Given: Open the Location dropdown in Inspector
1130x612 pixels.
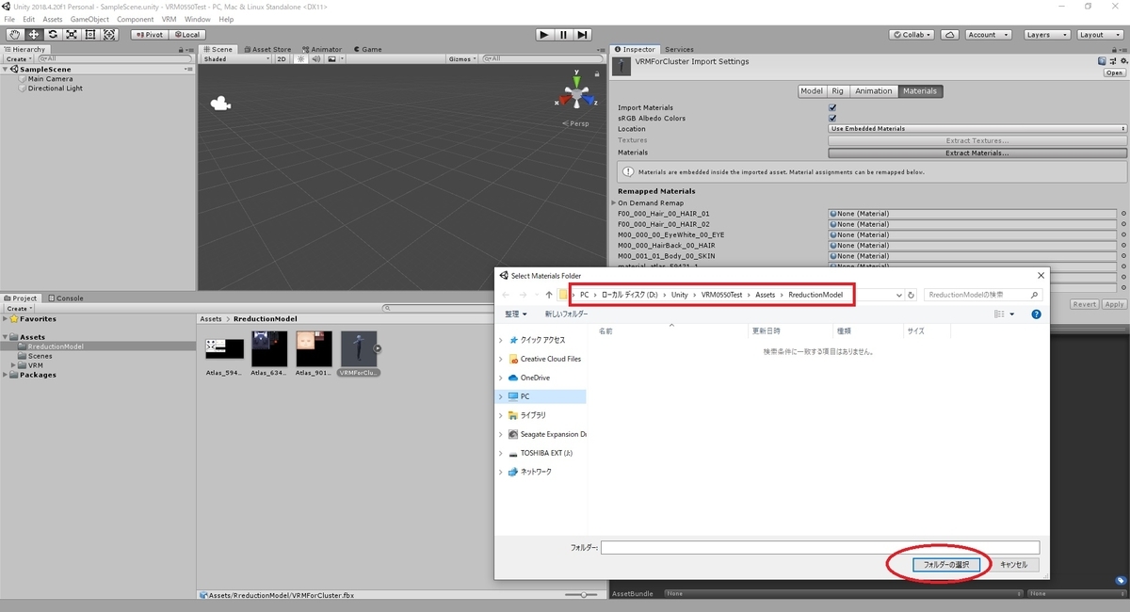Looking at the screenshot, I should (977, 129).
